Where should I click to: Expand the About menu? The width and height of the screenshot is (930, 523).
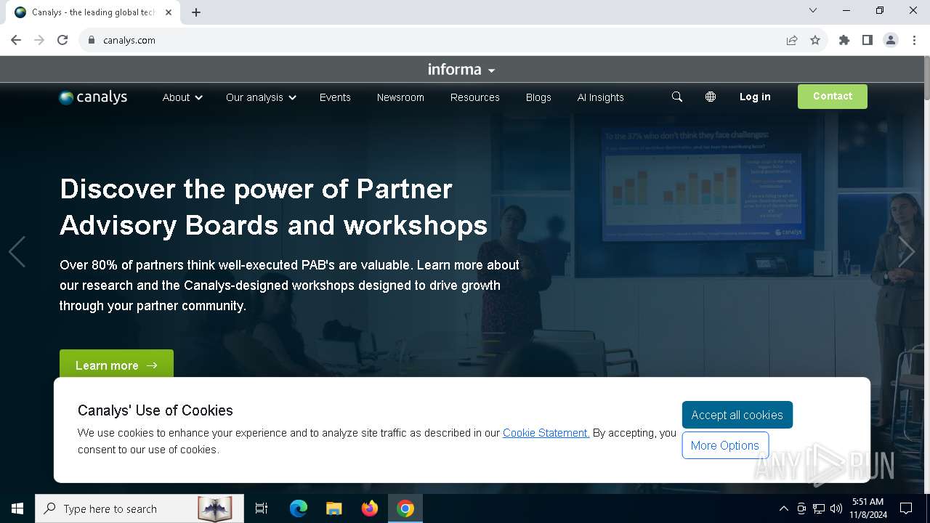(182, 97)
